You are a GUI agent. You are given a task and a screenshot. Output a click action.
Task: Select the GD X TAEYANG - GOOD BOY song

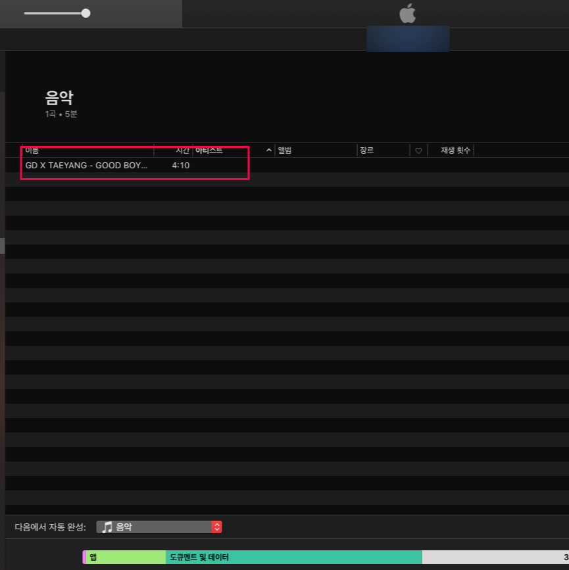[x=86, y=166]
